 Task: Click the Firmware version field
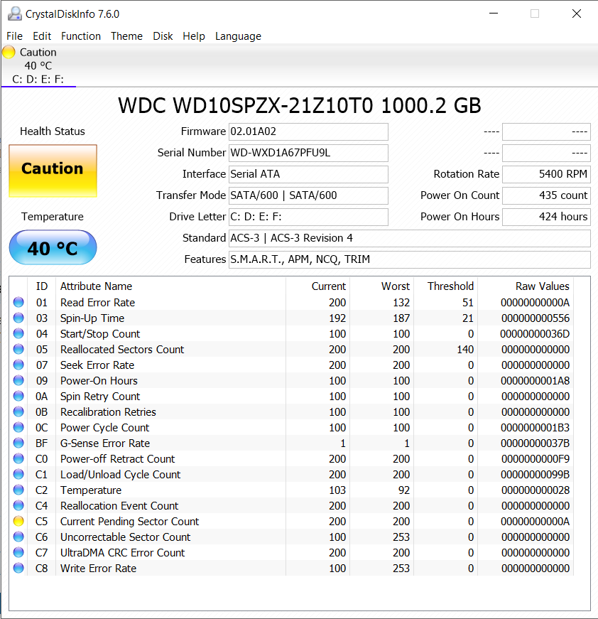tap(308, 131)
